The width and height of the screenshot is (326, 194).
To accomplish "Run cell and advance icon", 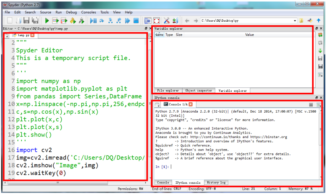I will click(64, 21).
